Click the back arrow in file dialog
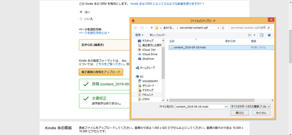 click(135, 28)
